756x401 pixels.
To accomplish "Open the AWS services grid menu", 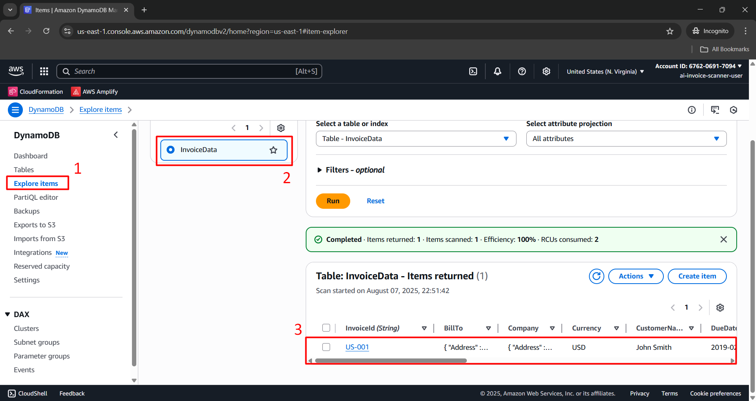I will (44, 71).
